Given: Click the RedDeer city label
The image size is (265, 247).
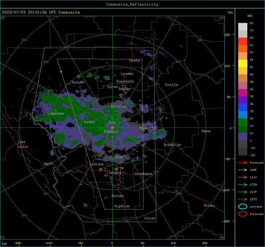Looking at the screenshot, I should click(x=125, y=89).
